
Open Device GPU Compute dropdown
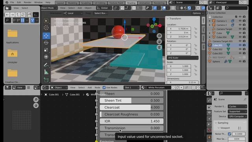[x=237, y=116]
